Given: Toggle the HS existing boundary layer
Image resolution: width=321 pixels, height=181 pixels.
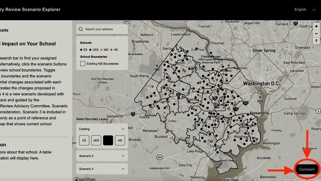Looking at the screenshot, I should point(119,140).
